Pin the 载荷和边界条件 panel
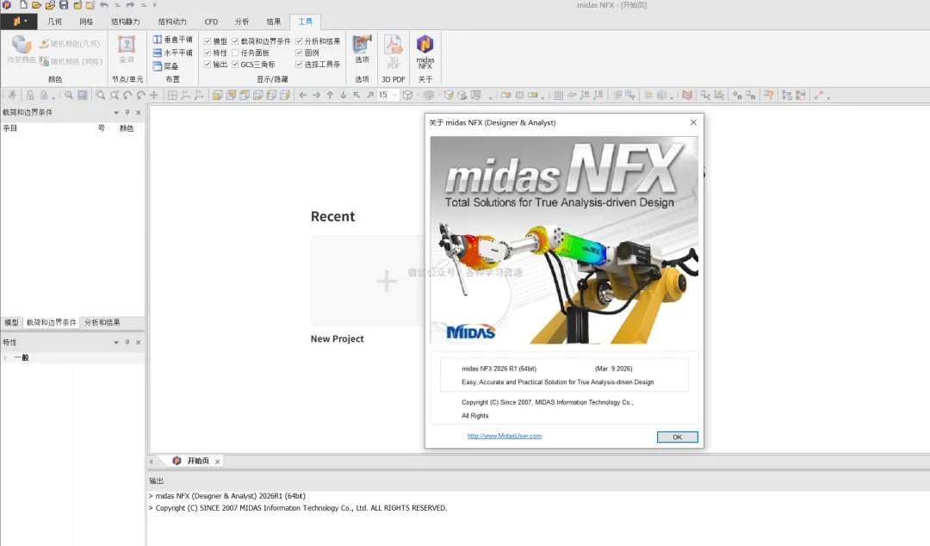Viewport: 930px width, 546px height. coord(127,112)
